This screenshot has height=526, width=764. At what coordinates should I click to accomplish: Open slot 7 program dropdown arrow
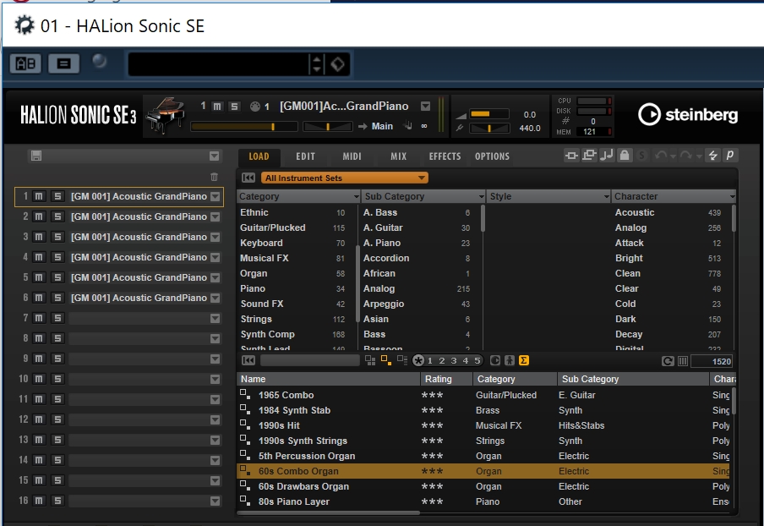pyautogui.click(x=215, y=318)
